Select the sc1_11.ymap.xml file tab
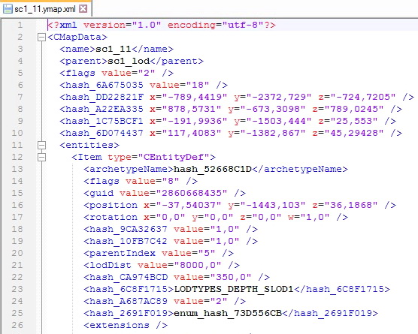The image size is (418, 334). 46,9
